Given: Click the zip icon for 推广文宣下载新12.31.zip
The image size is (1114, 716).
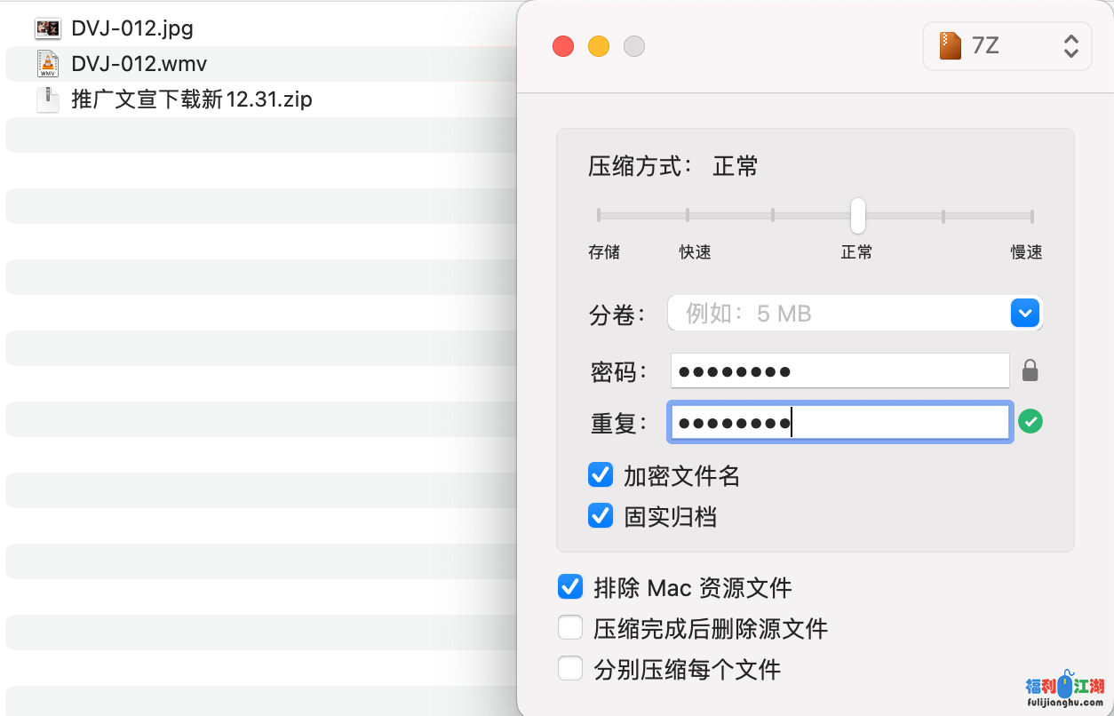Looking at the screenshot, I should pos(47,99).
